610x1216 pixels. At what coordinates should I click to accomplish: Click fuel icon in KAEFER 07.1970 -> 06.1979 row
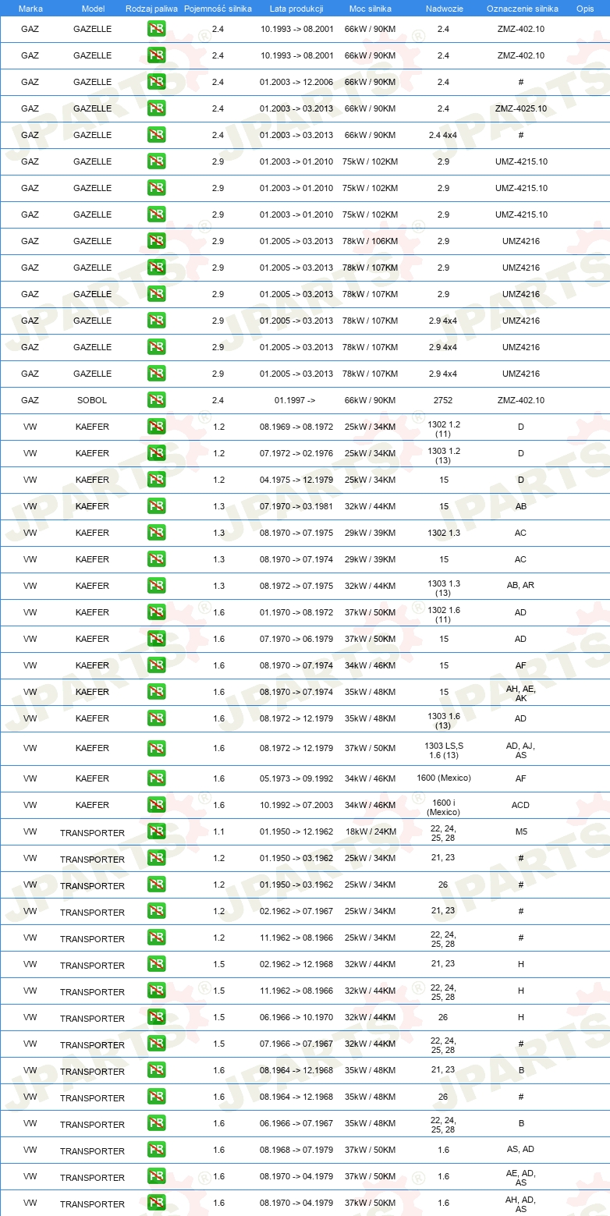coord(156,639)
